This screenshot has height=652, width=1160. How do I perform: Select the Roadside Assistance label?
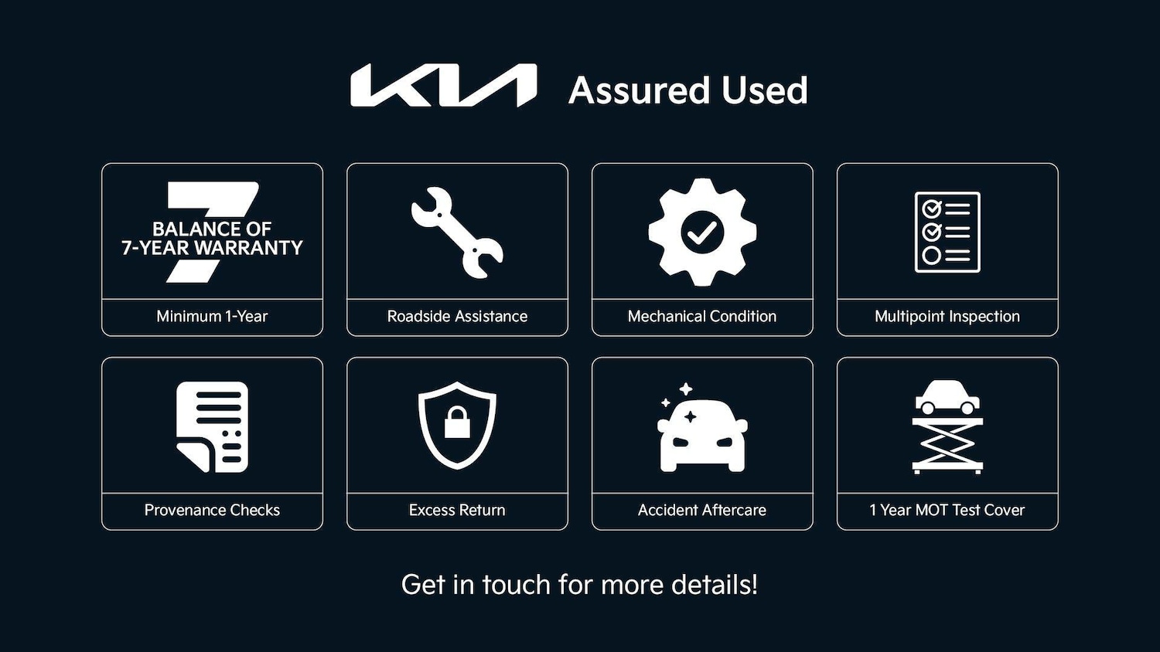coord(457,316)
